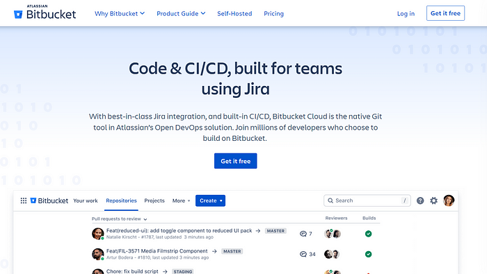Click green build status for Media Filmstrip request
Screen dimensions: 487x274
(x=368, y=254)
